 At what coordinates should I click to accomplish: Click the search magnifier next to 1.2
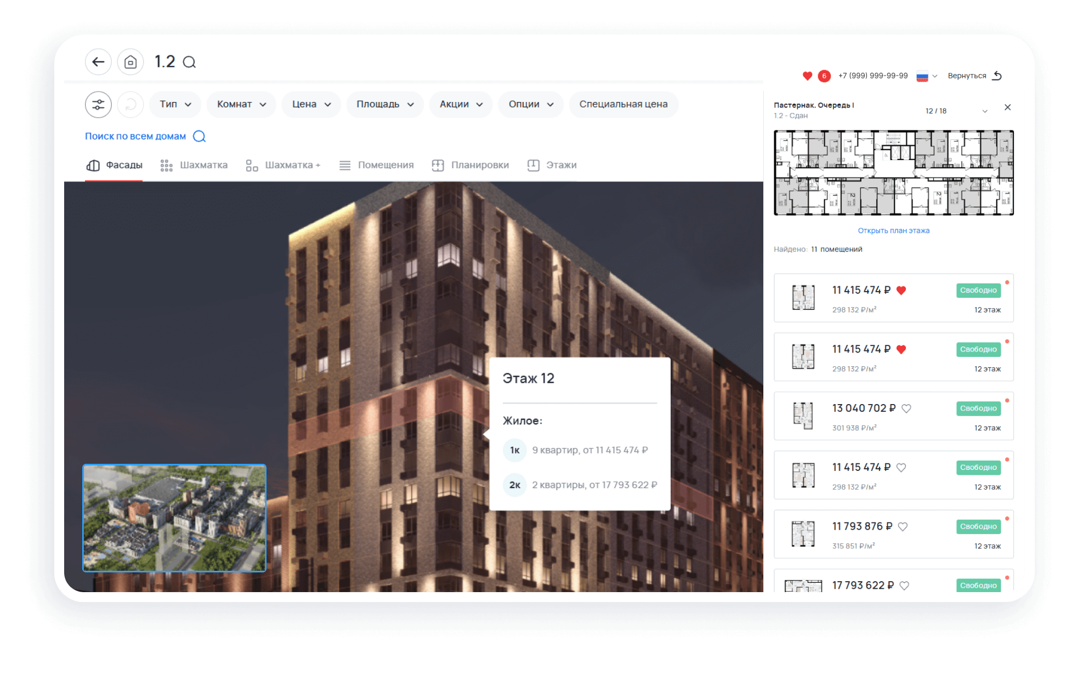point(189,63)
